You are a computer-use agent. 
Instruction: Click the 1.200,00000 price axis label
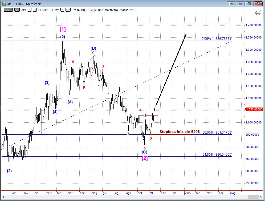[x=254, y=74]
